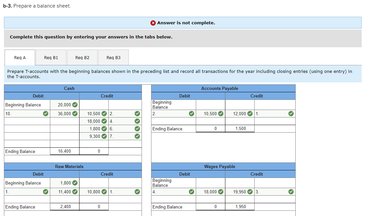Click the check mark beside Cash credit 10,500
Image resolution: width=385 pixels, height=216 pixels.
tap(104, 114)
